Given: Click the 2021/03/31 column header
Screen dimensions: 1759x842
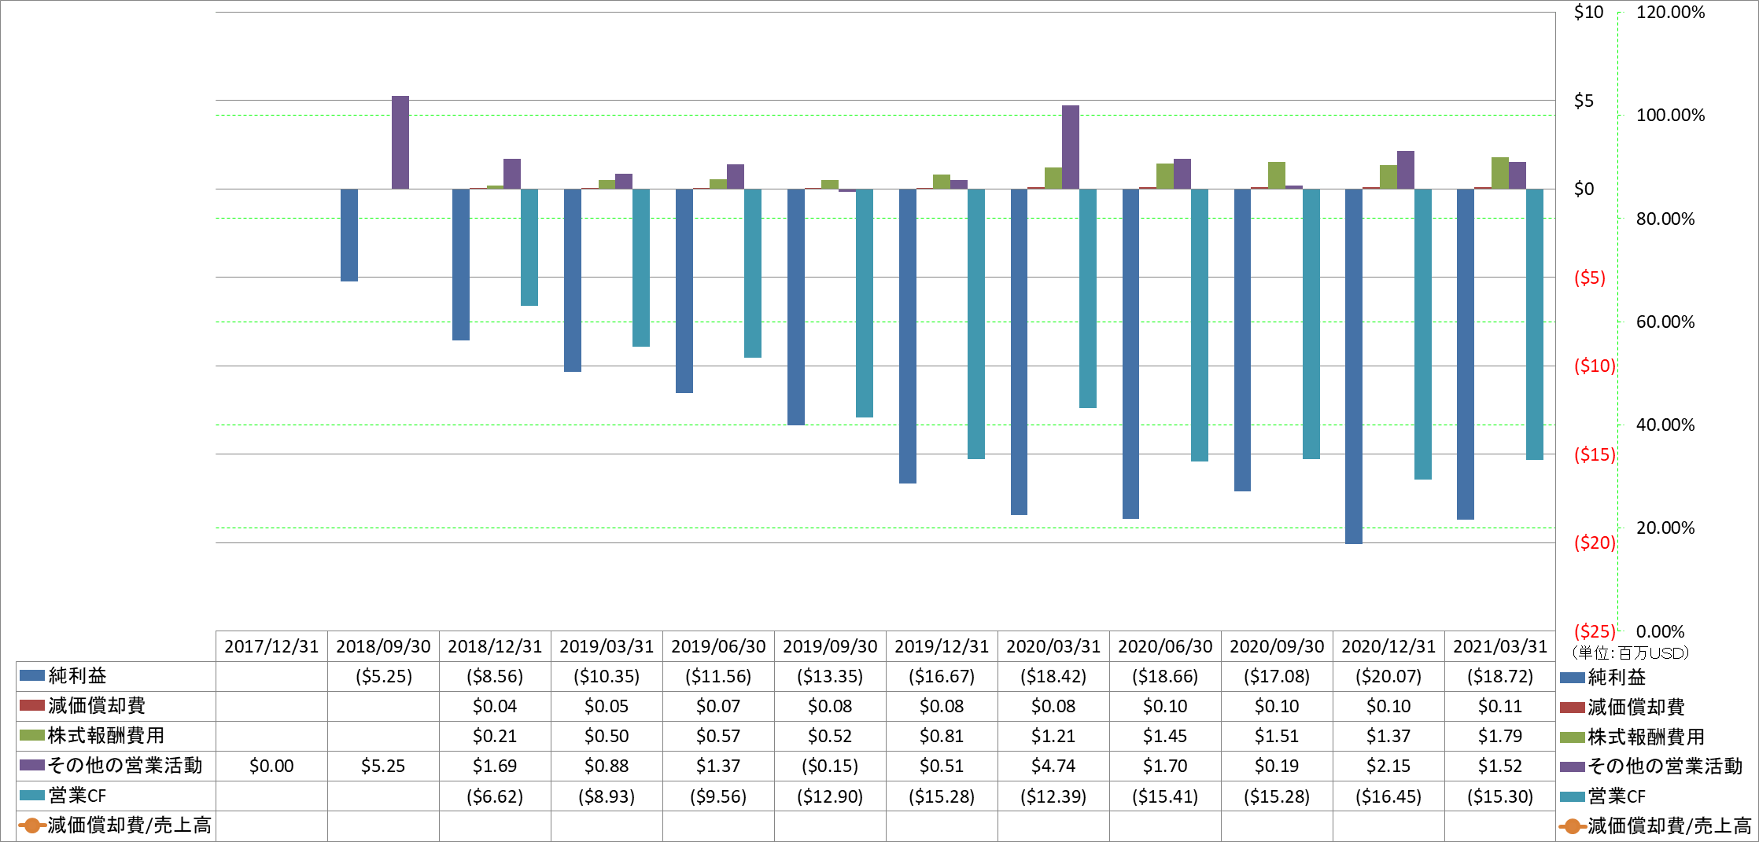Looking at the screenshot, I should (x=1500, y=646).
